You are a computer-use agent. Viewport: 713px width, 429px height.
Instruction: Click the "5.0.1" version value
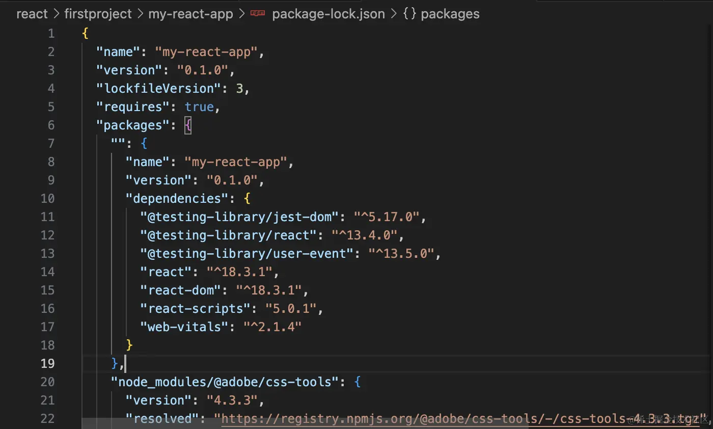[291, 308]
